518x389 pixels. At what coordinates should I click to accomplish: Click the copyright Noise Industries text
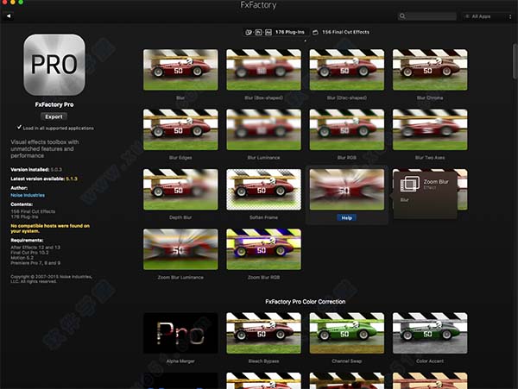[51, 279]
